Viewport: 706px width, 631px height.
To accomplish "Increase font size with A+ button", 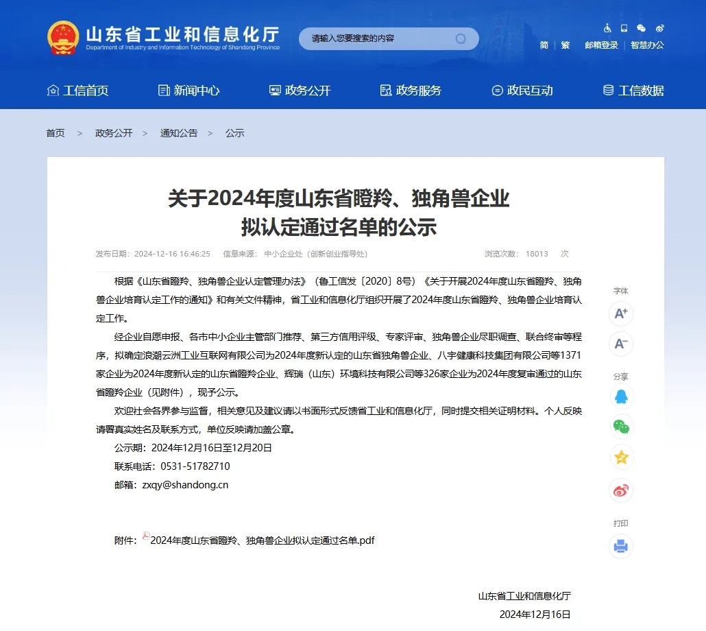I will (x=621, y=313).
